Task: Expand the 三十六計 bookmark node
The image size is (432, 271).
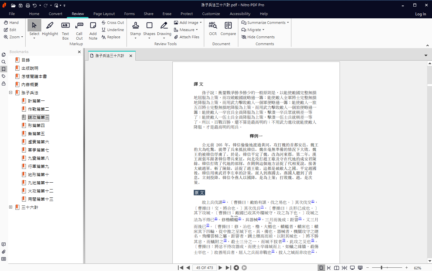Action: 11,207
